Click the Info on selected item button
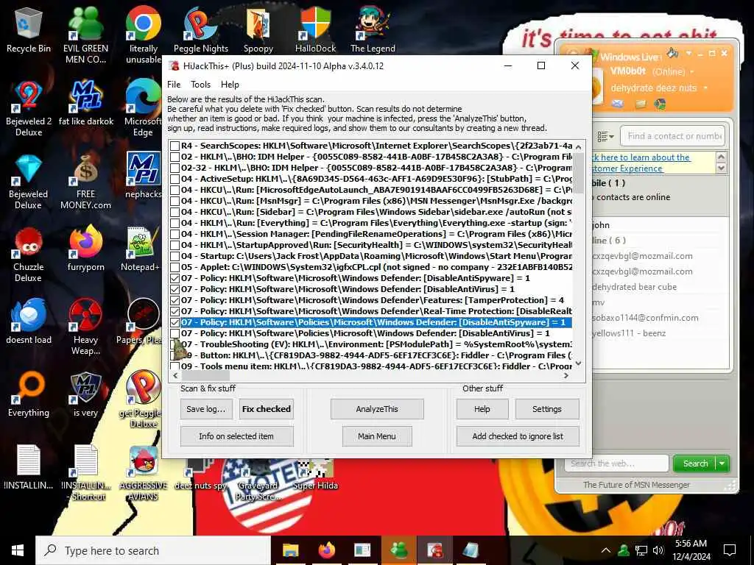Viewport: 754px width, 565px height. (x=236, y=436)
